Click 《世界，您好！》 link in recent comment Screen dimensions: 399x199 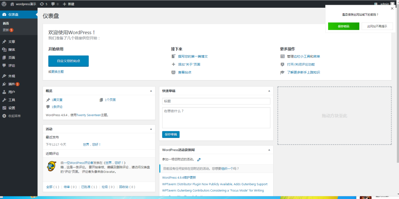[115, 163]
